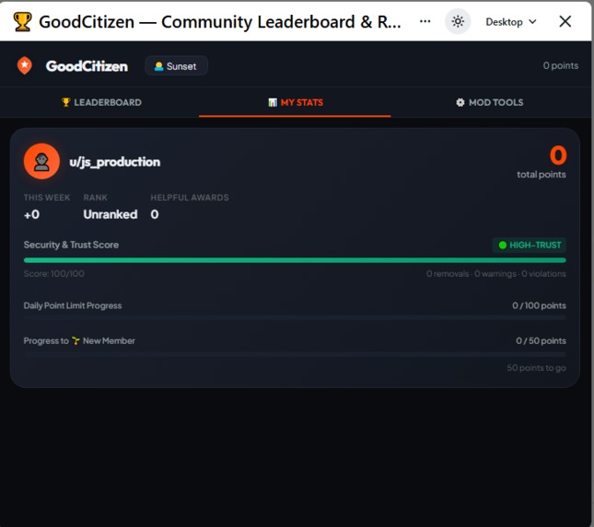Click the Helpful Awards count of 0
The width and height of the screenshot is (594, 527).
pyautogui.click(x=155, y=214)
